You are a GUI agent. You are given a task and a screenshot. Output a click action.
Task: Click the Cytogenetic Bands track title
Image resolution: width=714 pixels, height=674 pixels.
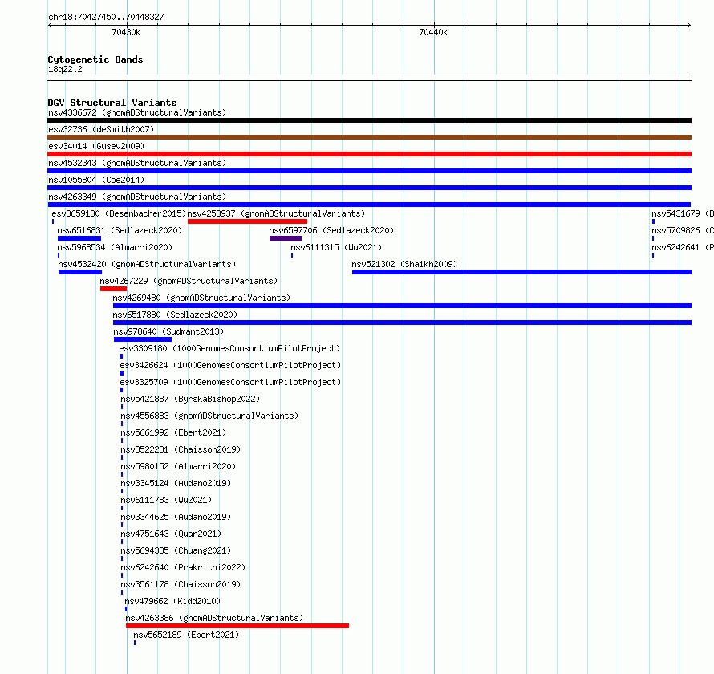(x=95, y=59)
